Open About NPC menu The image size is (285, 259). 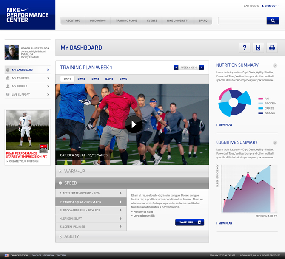coord(73,20)
